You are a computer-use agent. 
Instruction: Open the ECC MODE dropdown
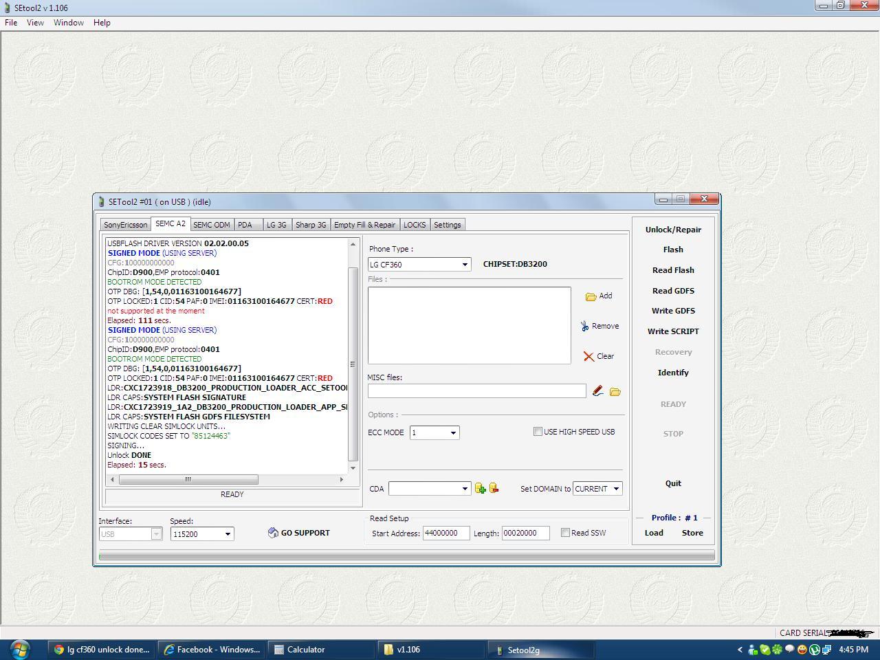pos(453,432)
